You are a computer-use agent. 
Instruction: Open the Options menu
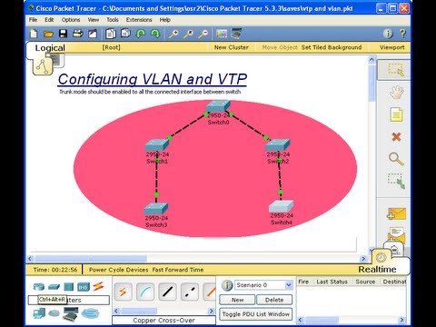click(x=71, y=20)
